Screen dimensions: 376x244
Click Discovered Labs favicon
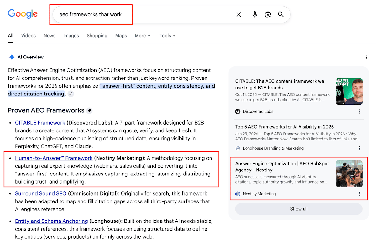coord(238,111)
